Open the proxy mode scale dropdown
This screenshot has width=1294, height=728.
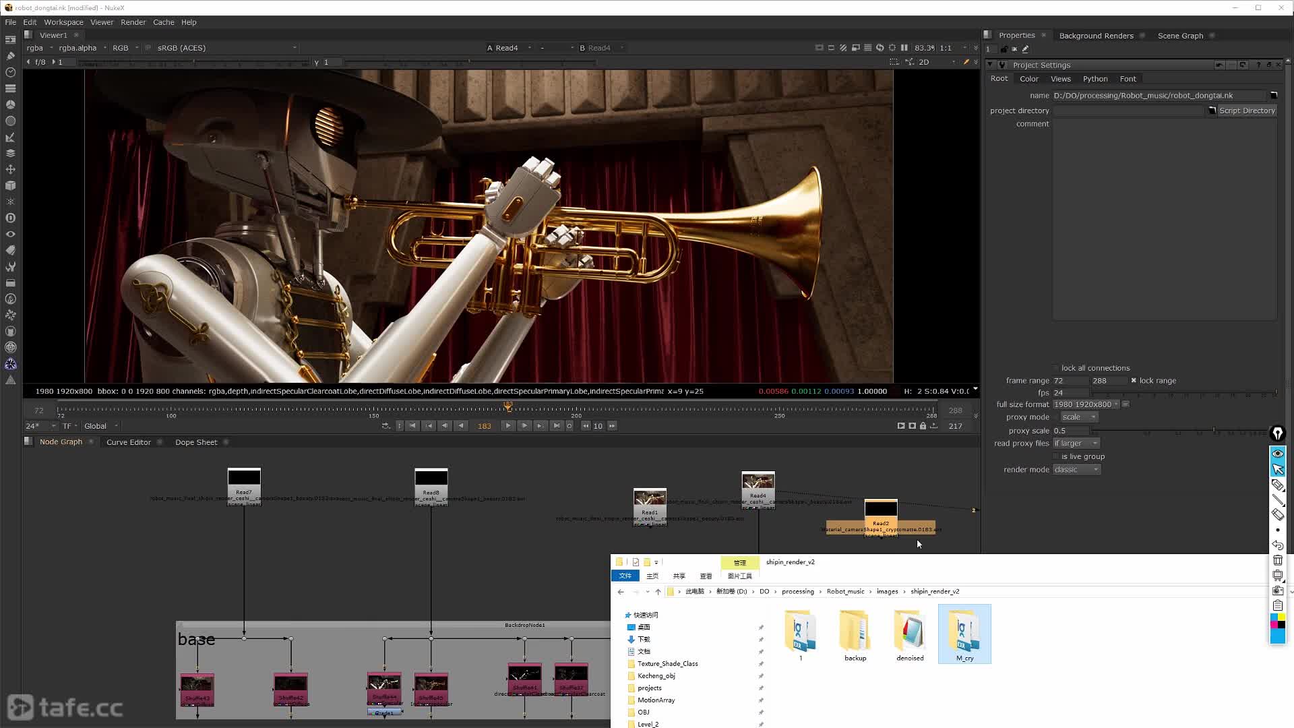coord(1079,417)
